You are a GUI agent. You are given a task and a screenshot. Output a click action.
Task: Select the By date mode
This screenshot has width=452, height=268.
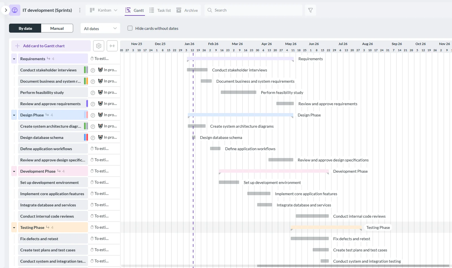[25, 28]
